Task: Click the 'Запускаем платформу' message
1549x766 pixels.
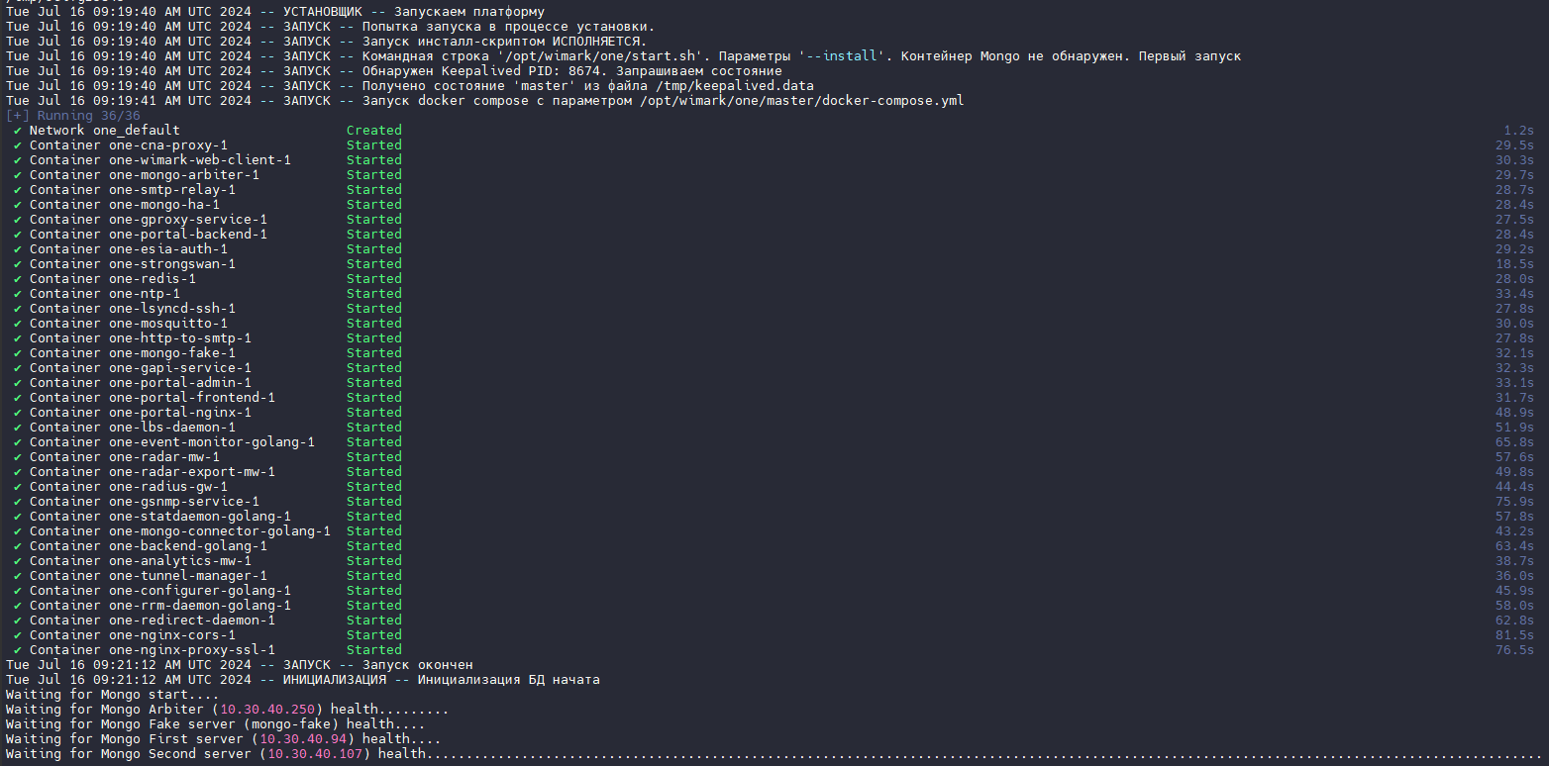Action: point(469,12)
